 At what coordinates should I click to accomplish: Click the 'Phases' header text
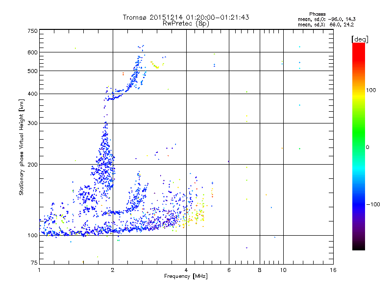(317, 14)
